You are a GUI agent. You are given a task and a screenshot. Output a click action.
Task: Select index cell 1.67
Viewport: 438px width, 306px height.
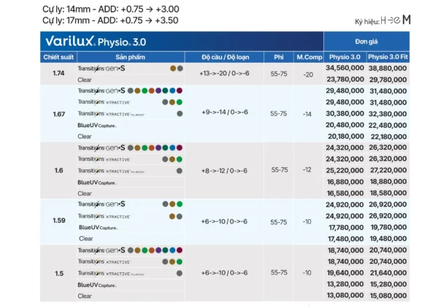click(x=59, y=114)
